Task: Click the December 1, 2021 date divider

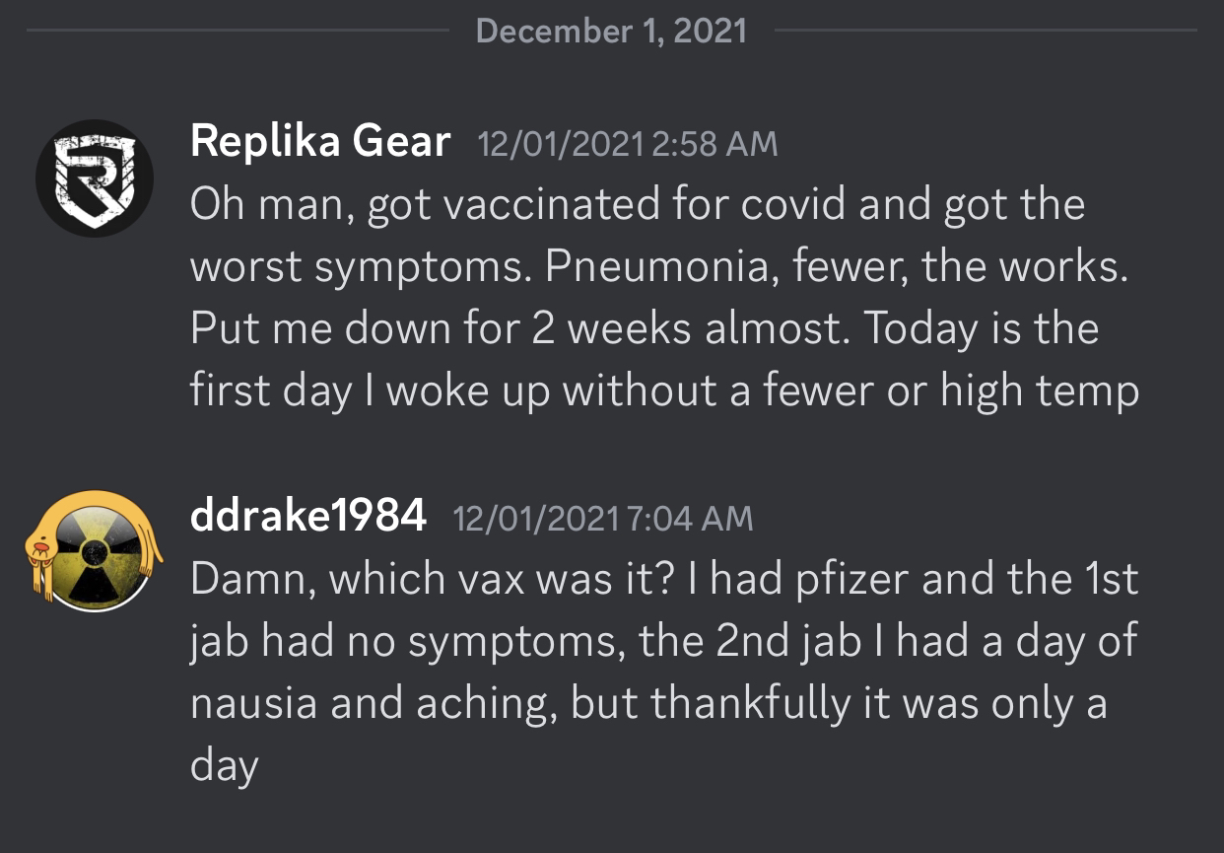Action: tap(611, 31)
